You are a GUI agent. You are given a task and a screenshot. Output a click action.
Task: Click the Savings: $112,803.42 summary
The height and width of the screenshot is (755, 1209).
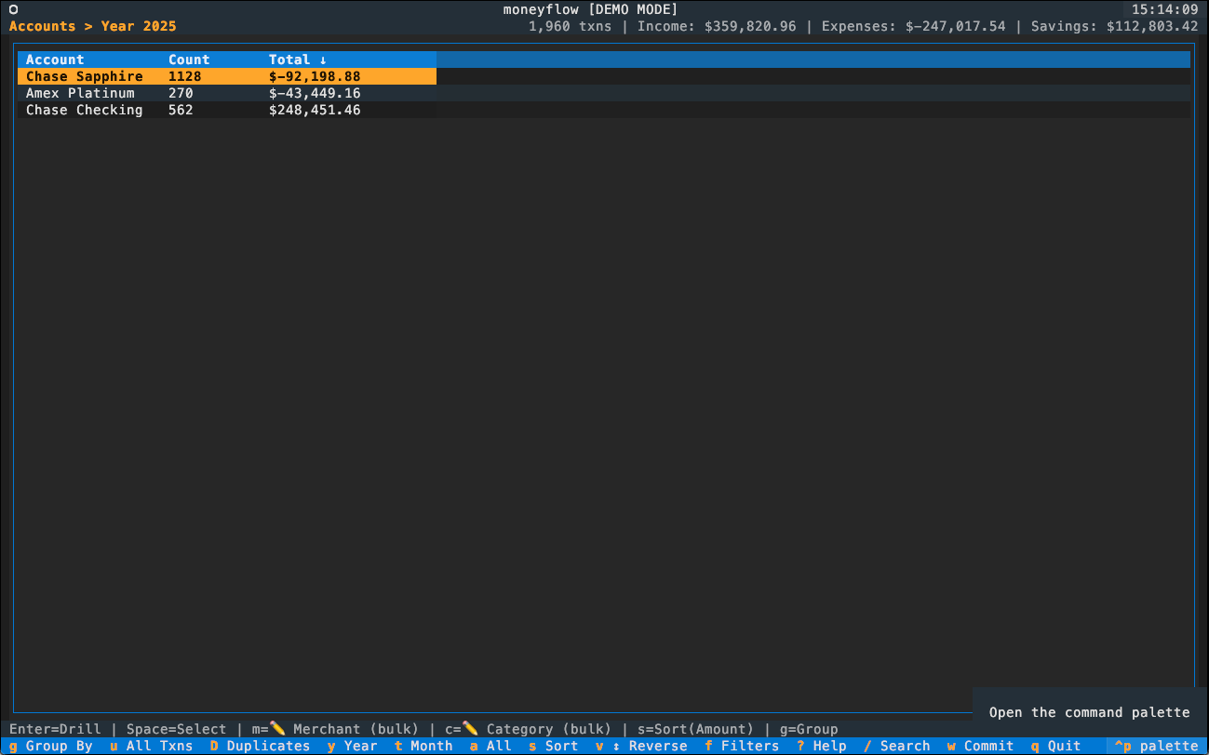[1115, 26]
